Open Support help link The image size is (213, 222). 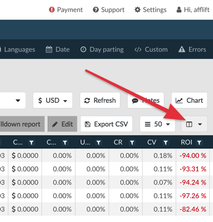point(109,10)
